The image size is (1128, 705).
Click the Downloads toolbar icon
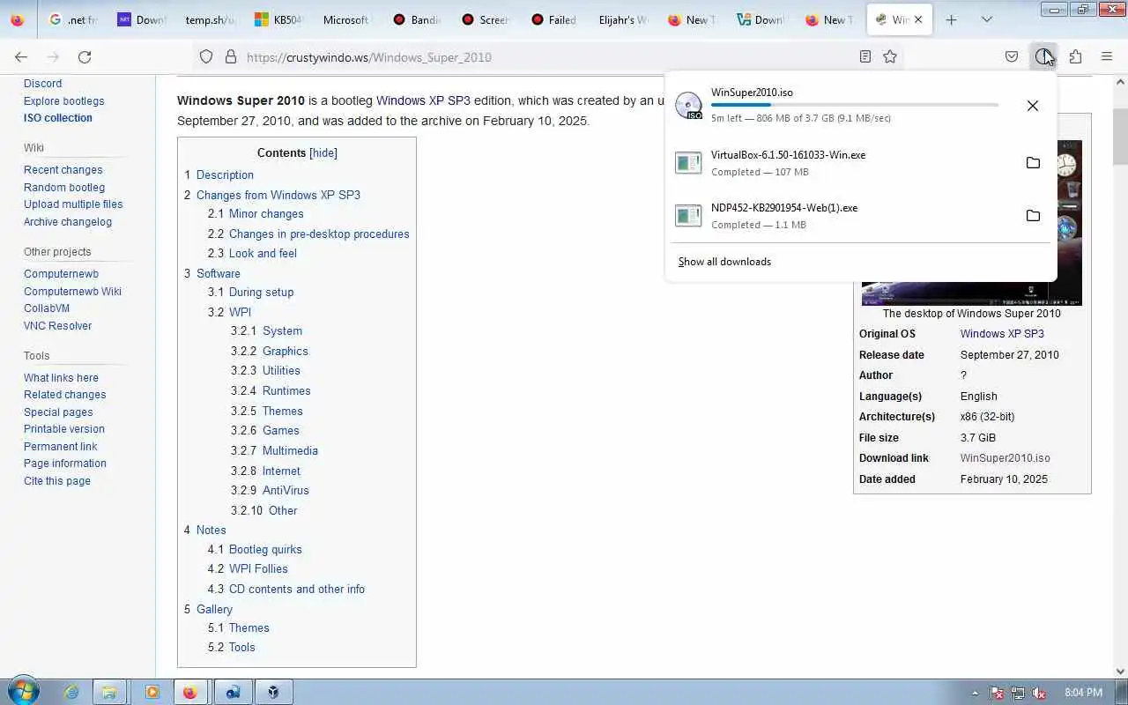pos(1043,56)
